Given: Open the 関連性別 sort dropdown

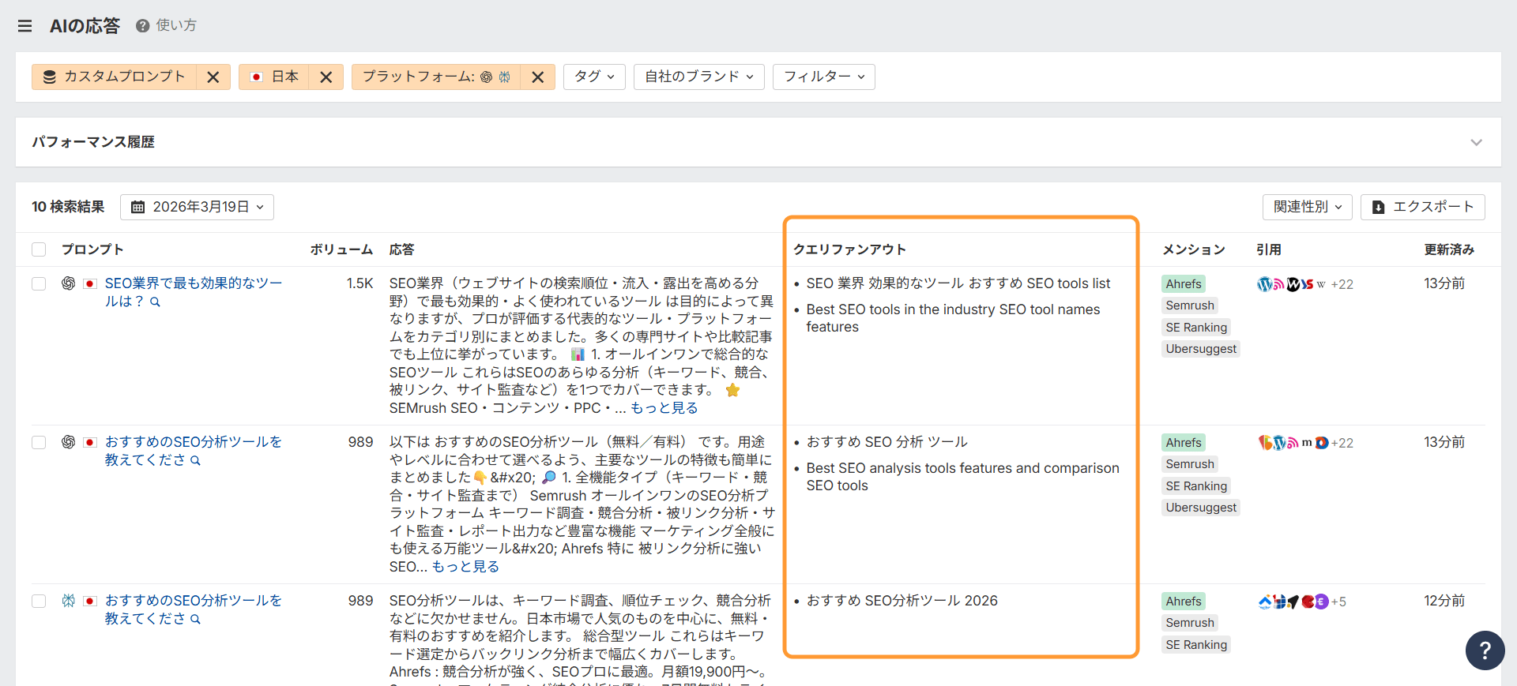Looking at the screenshot, I should coord(1307,207).
